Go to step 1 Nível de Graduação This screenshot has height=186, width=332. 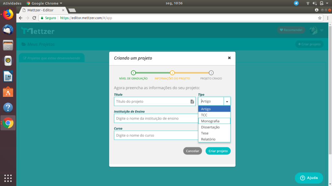pos(133,73)
